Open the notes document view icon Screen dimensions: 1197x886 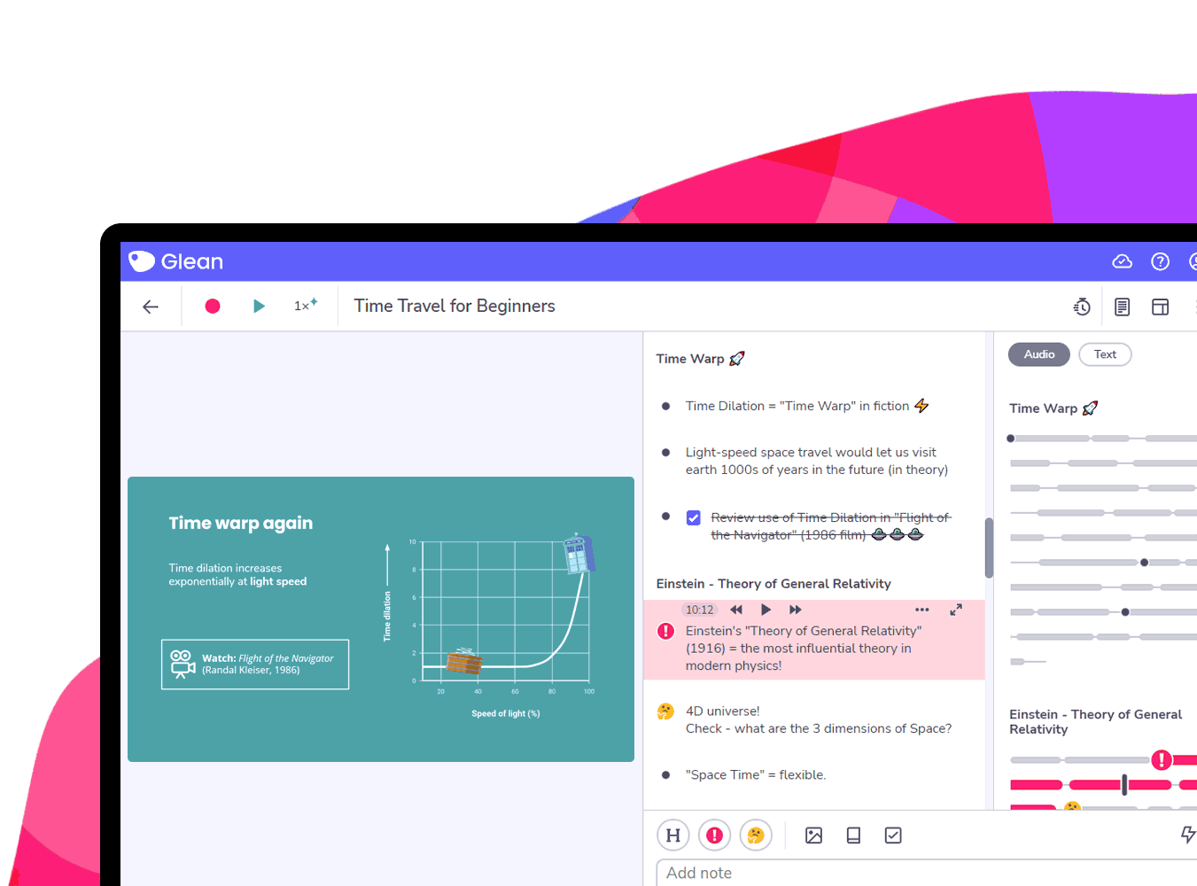pos(1122,307)
